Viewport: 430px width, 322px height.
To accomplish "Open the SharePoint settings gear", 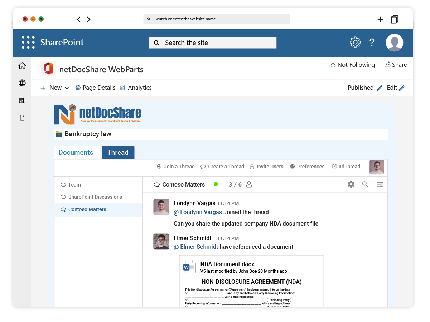I will tap(355, 43).
